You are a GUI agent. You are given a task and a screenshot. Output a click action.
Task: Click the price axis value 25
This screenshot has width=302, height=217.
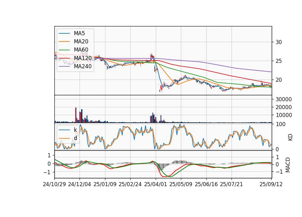(278, 61)
